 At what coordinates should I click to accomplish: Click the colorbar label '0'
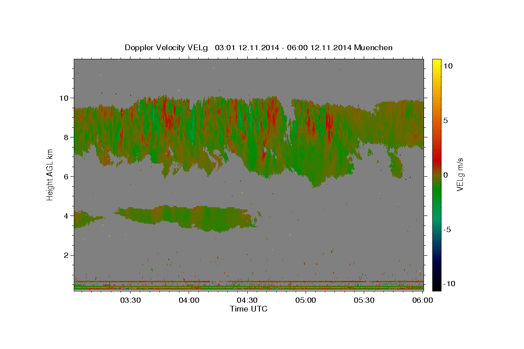445,175
